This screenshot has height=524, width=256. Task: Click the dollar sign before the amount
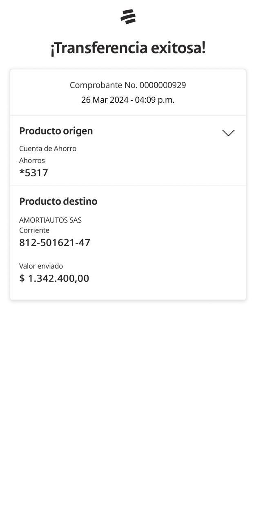click(x=22, y=278)
